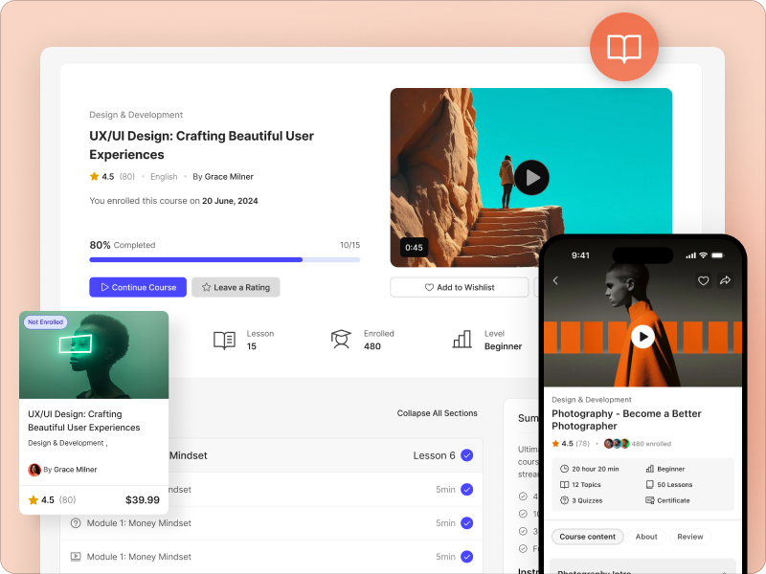Click the orange open-book badge icon
The width and height of the screenshot is (766, 574).
[x=624, y=47]
